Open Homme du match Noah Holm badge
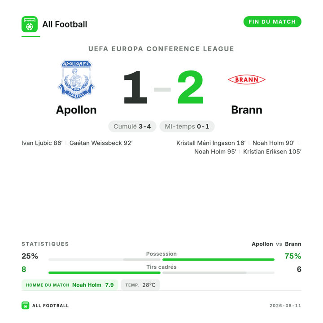 tap(70, 285)
